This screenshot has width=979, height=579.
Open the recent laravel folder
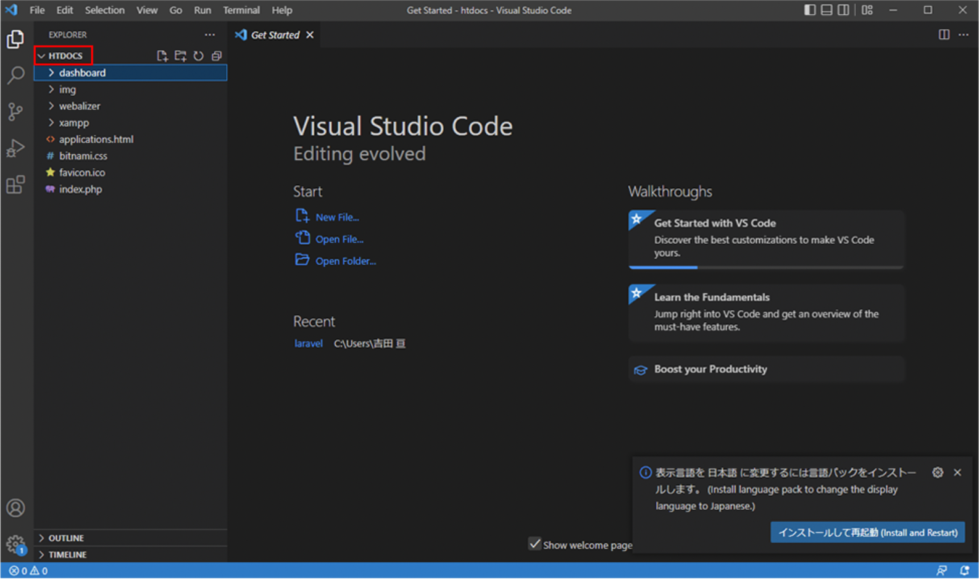click(308, 344)
